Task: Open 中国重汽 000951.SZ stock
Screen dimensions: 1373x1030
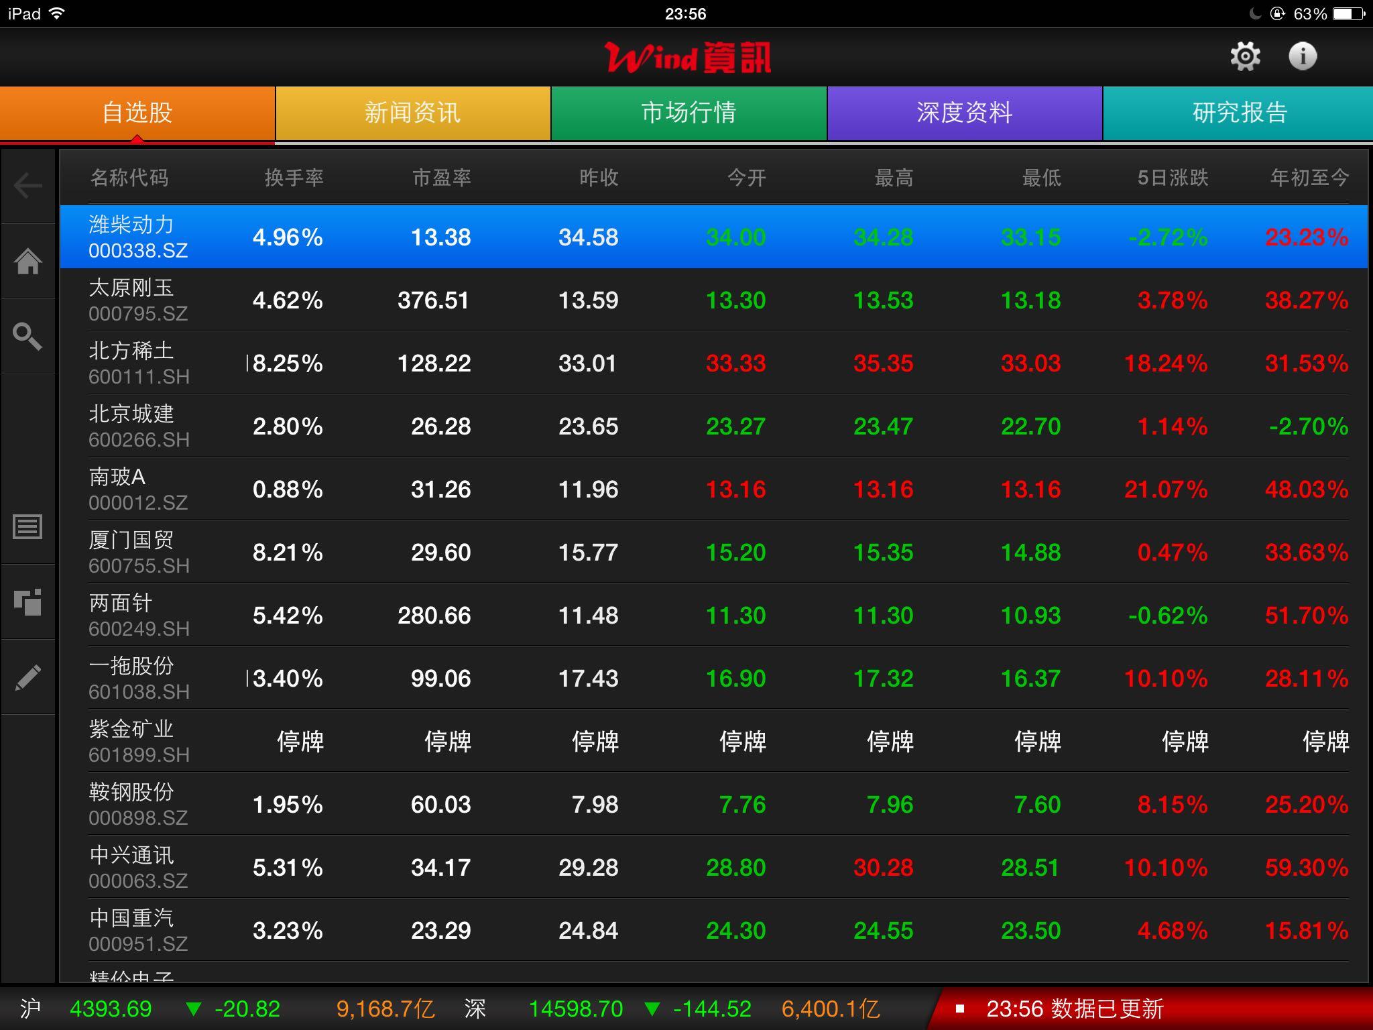Action: tap(714, 930)
